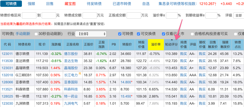Open the 自选 tab
The width and height of the screenshot is (244, 107).
pyautogui.click(x=146, y=4)
